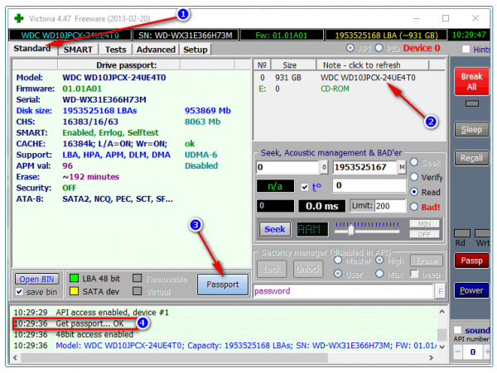
Task: Click the F button next to password
Action: pos(441,291)
